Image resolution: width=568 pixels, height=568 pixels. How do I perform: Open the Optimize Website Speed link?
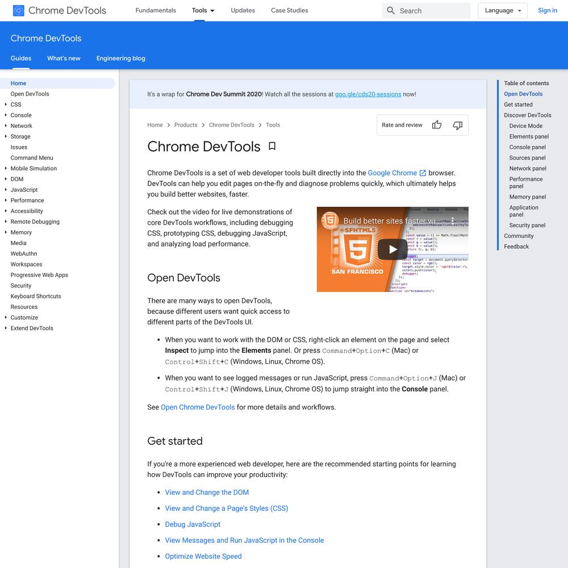tap(203, 556)
